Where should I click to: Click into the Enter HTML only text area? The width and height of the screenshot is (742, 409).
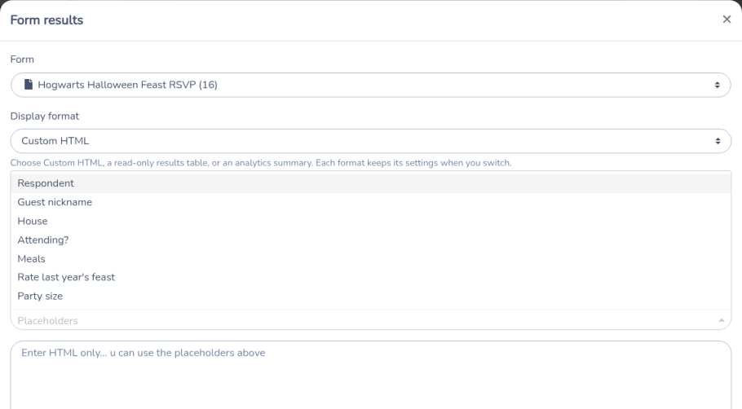[x=370, y=375]
